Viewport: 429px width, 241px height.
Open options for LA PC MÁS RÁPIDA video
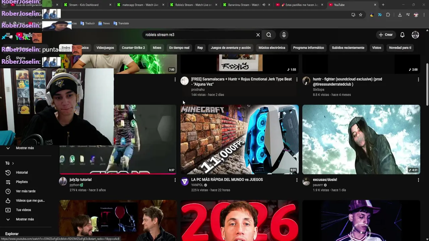[x=297, y=180]
